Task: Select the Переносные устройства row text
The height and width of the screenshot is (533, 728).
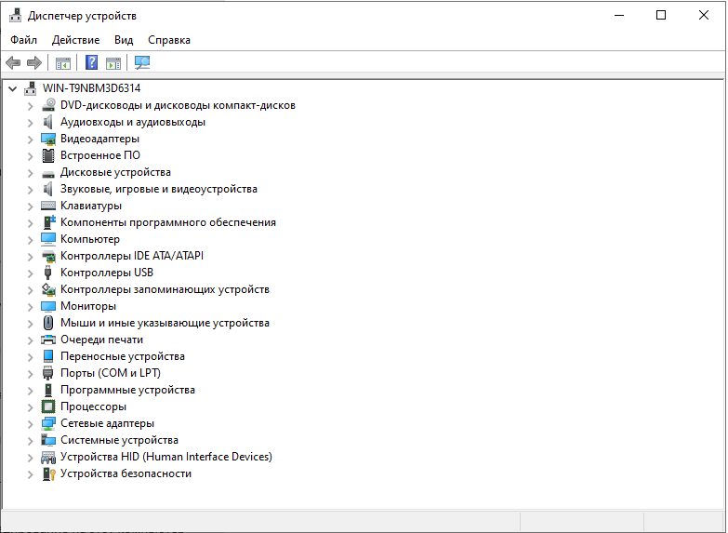Action: (x=123, y=356)
